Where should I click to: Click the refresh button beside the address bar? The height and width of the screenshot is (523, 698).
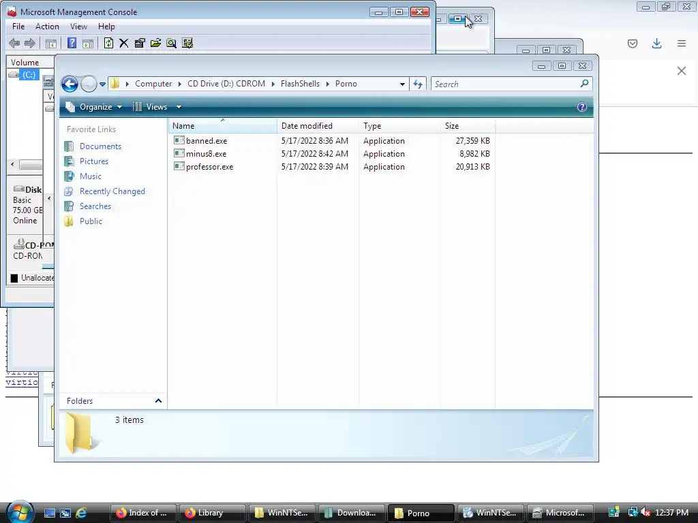coord(418,84)
